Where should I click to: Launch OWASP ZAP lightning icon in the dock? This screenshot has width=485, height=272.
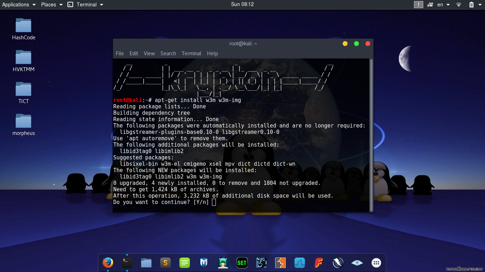[x=338, y=263]
